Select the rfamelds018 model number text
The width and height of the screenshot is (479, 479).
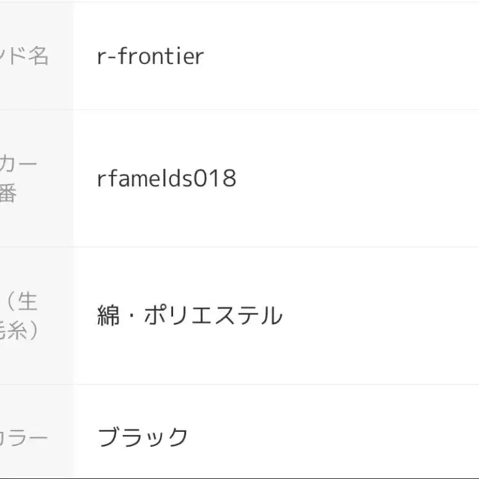pos(167,179)
